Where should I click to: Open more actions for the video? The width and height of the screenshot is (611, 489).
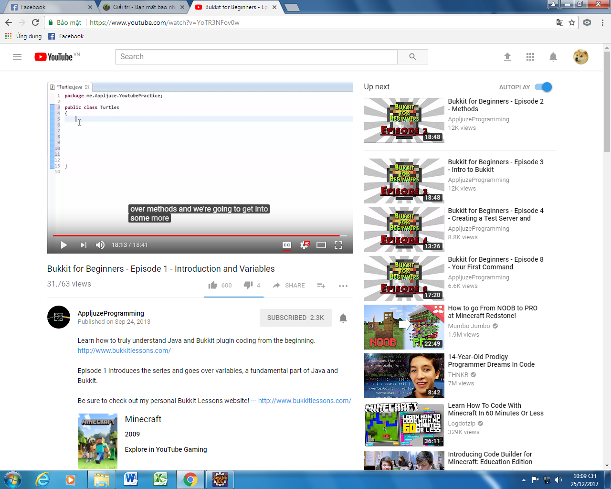(x=343, y=286)
